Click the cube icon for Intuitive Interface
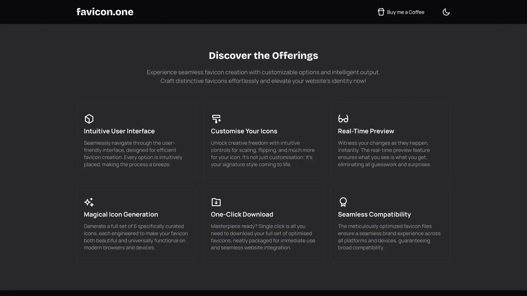Image resolution: width=527 pixels, height=296 pixels. [x=89, y=119]
